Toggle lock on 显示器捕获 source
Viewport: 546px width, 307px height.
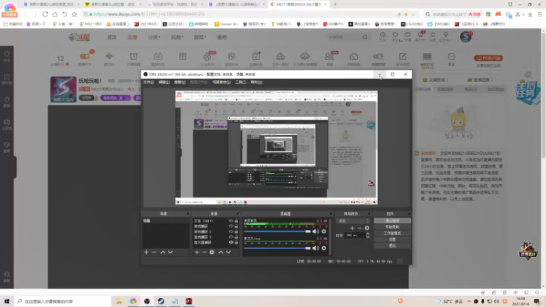tap(236, 242)
